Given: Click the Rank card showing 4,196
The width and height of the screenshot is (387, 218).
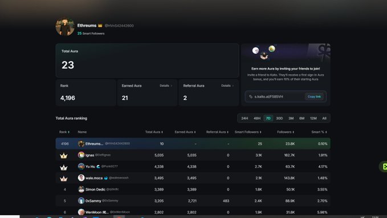Looking at the screenshot, I should coord(85,92).
